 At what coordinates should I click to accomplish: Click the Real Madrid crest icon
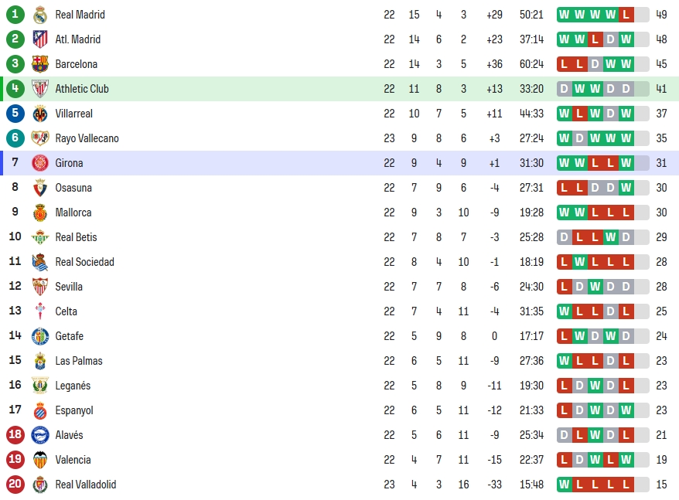click(40, 15)
